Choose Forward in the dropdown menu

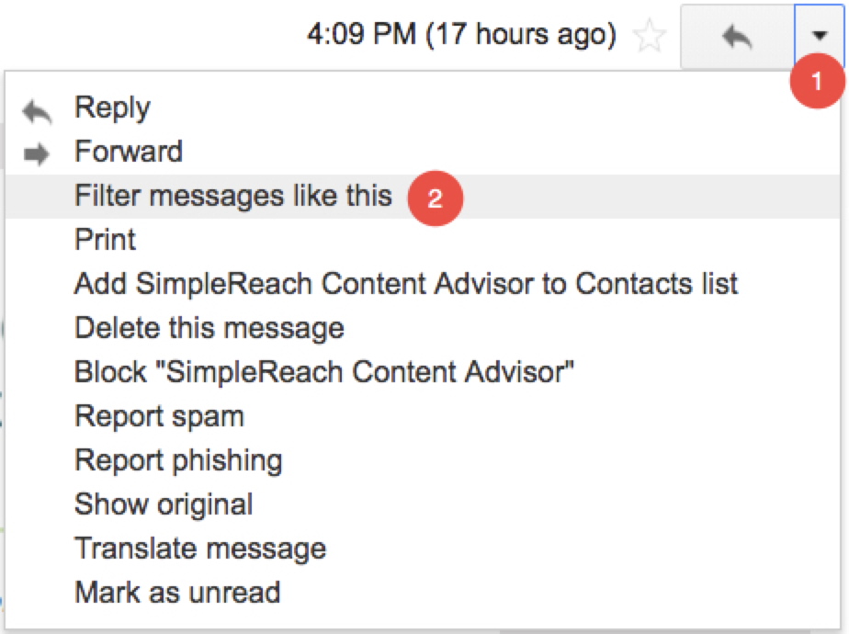click(x=128, y=151)
